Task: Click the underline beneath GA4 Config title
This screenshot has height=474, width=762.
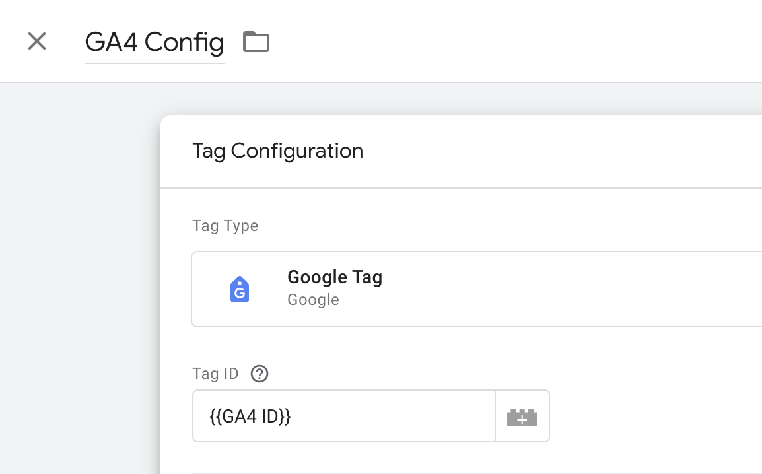Action: (154, 63)
